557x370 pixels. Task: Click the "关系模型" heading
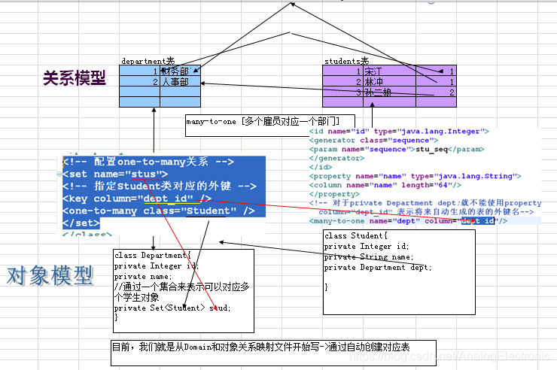click(x=75, y=77)
